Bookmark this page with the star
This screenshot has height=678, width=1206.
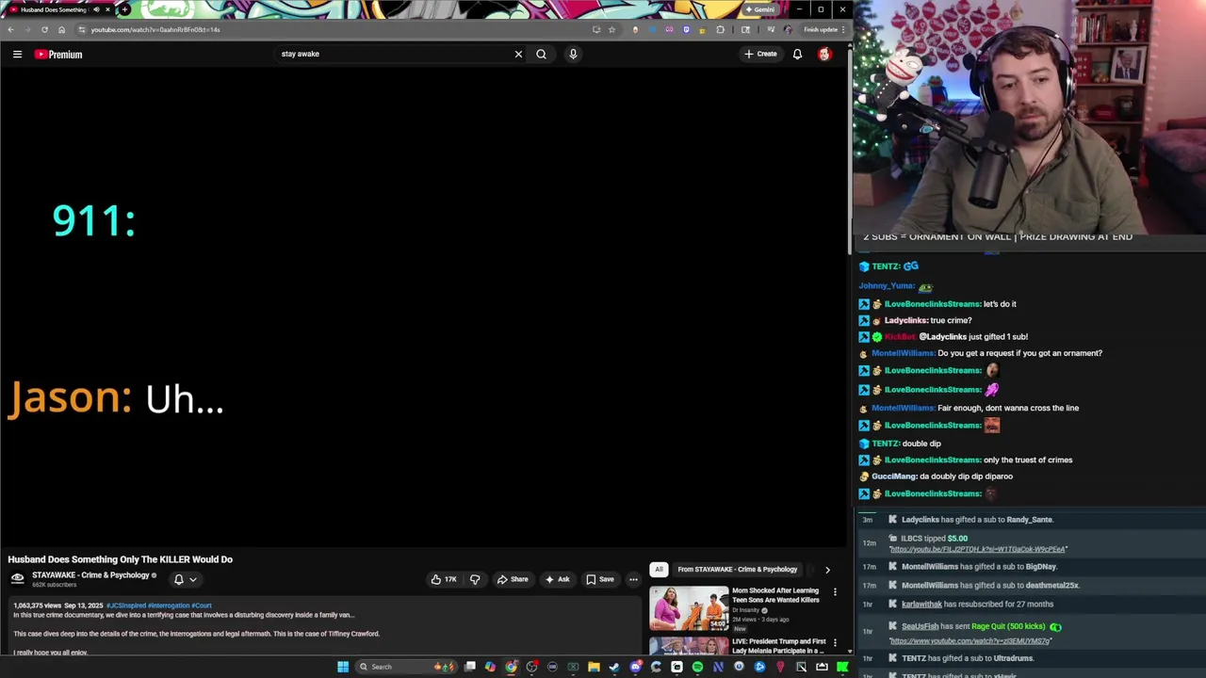[611, 29]
